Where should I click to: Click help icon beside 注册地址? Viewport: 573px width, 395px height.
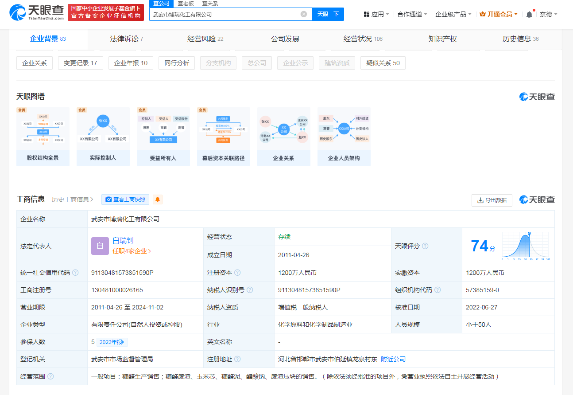[x=237, y=359]
